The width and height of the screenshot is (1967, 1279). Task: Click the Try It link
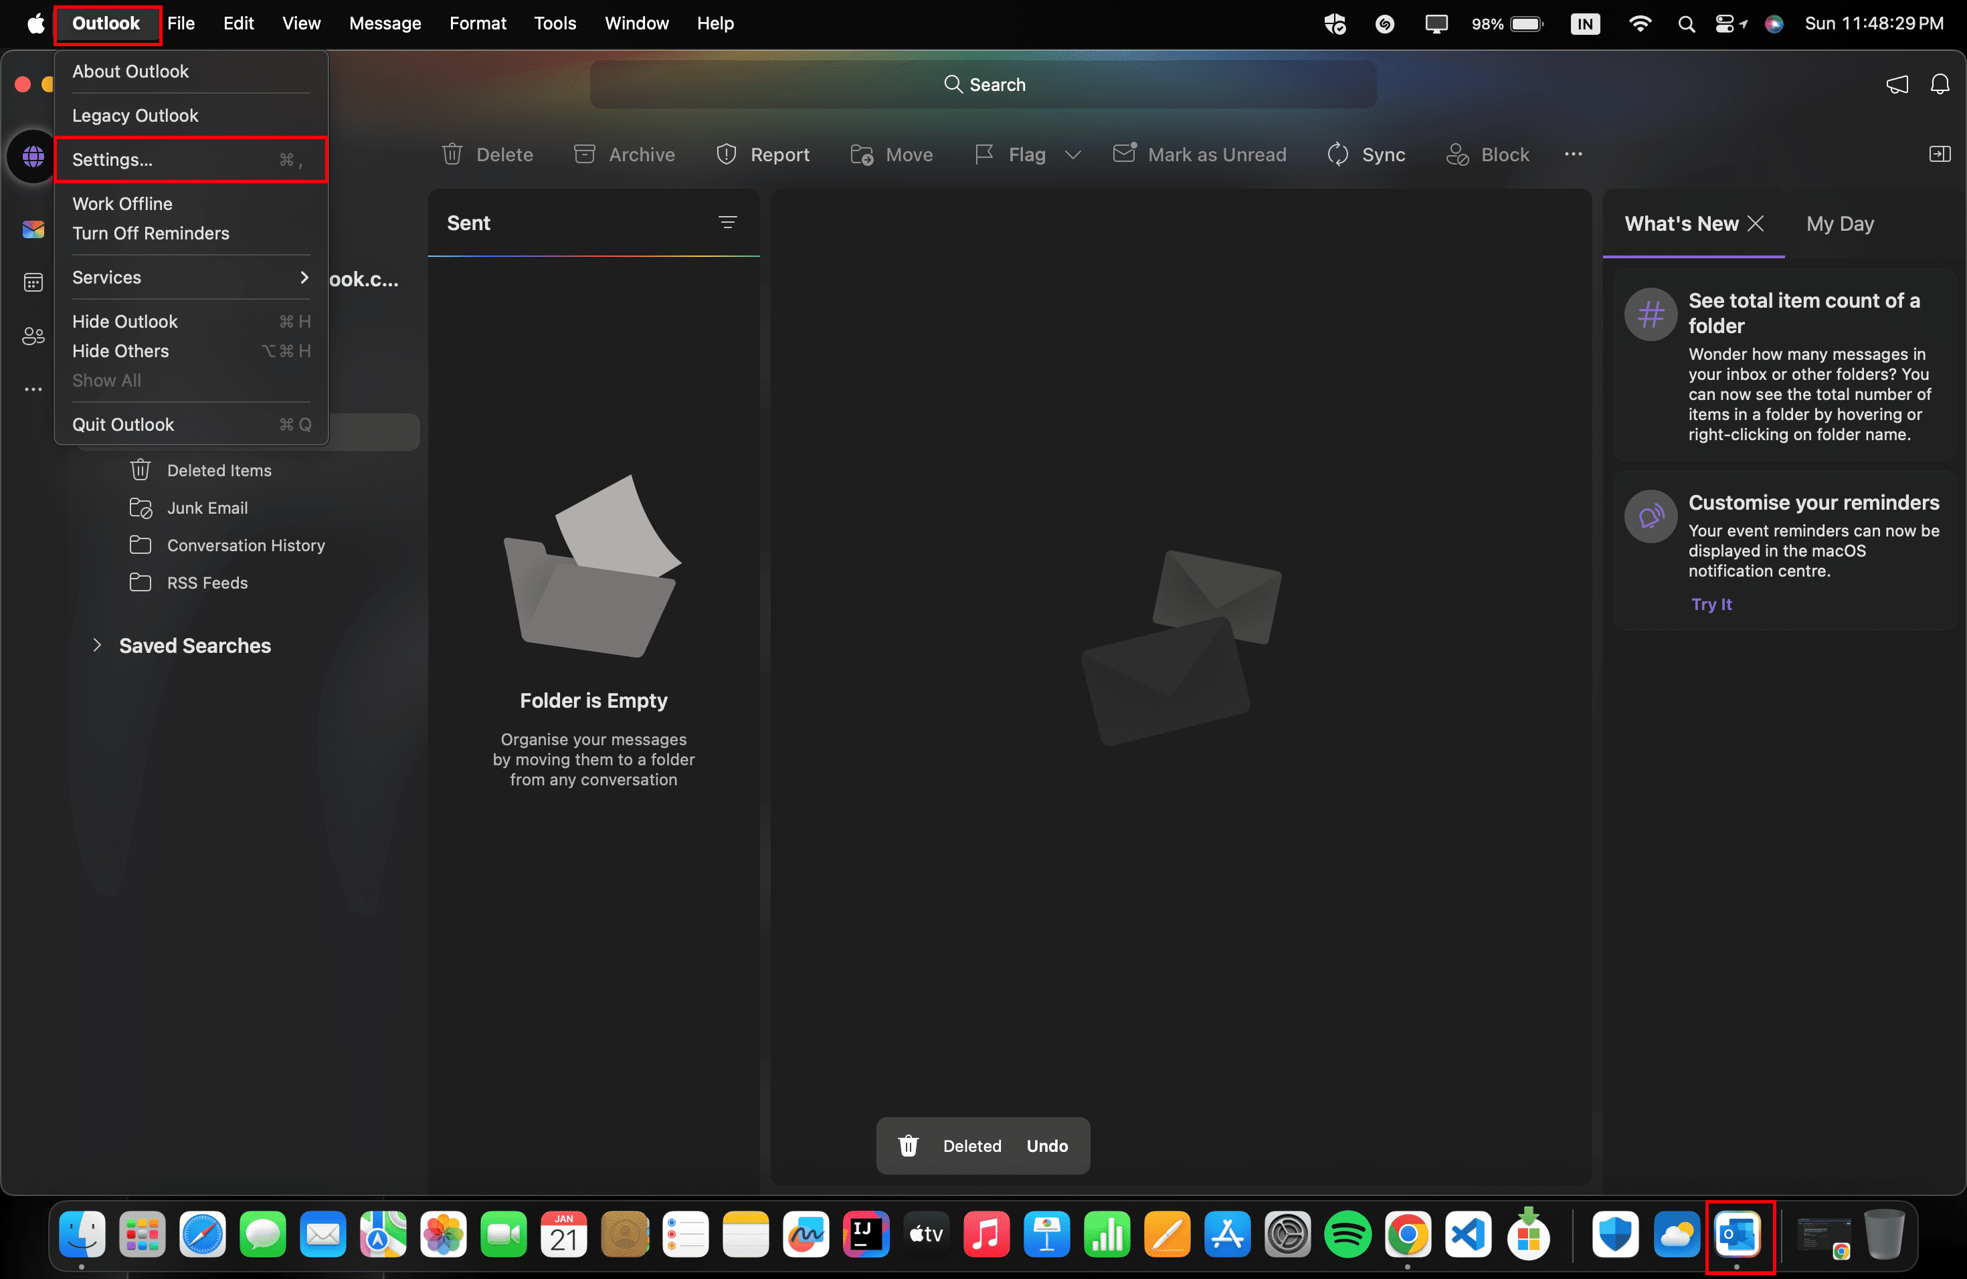[1711, 604]
